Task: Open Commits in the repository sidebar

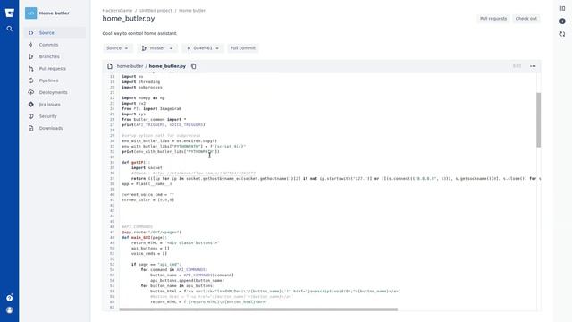Action: (x=55, y=45)
